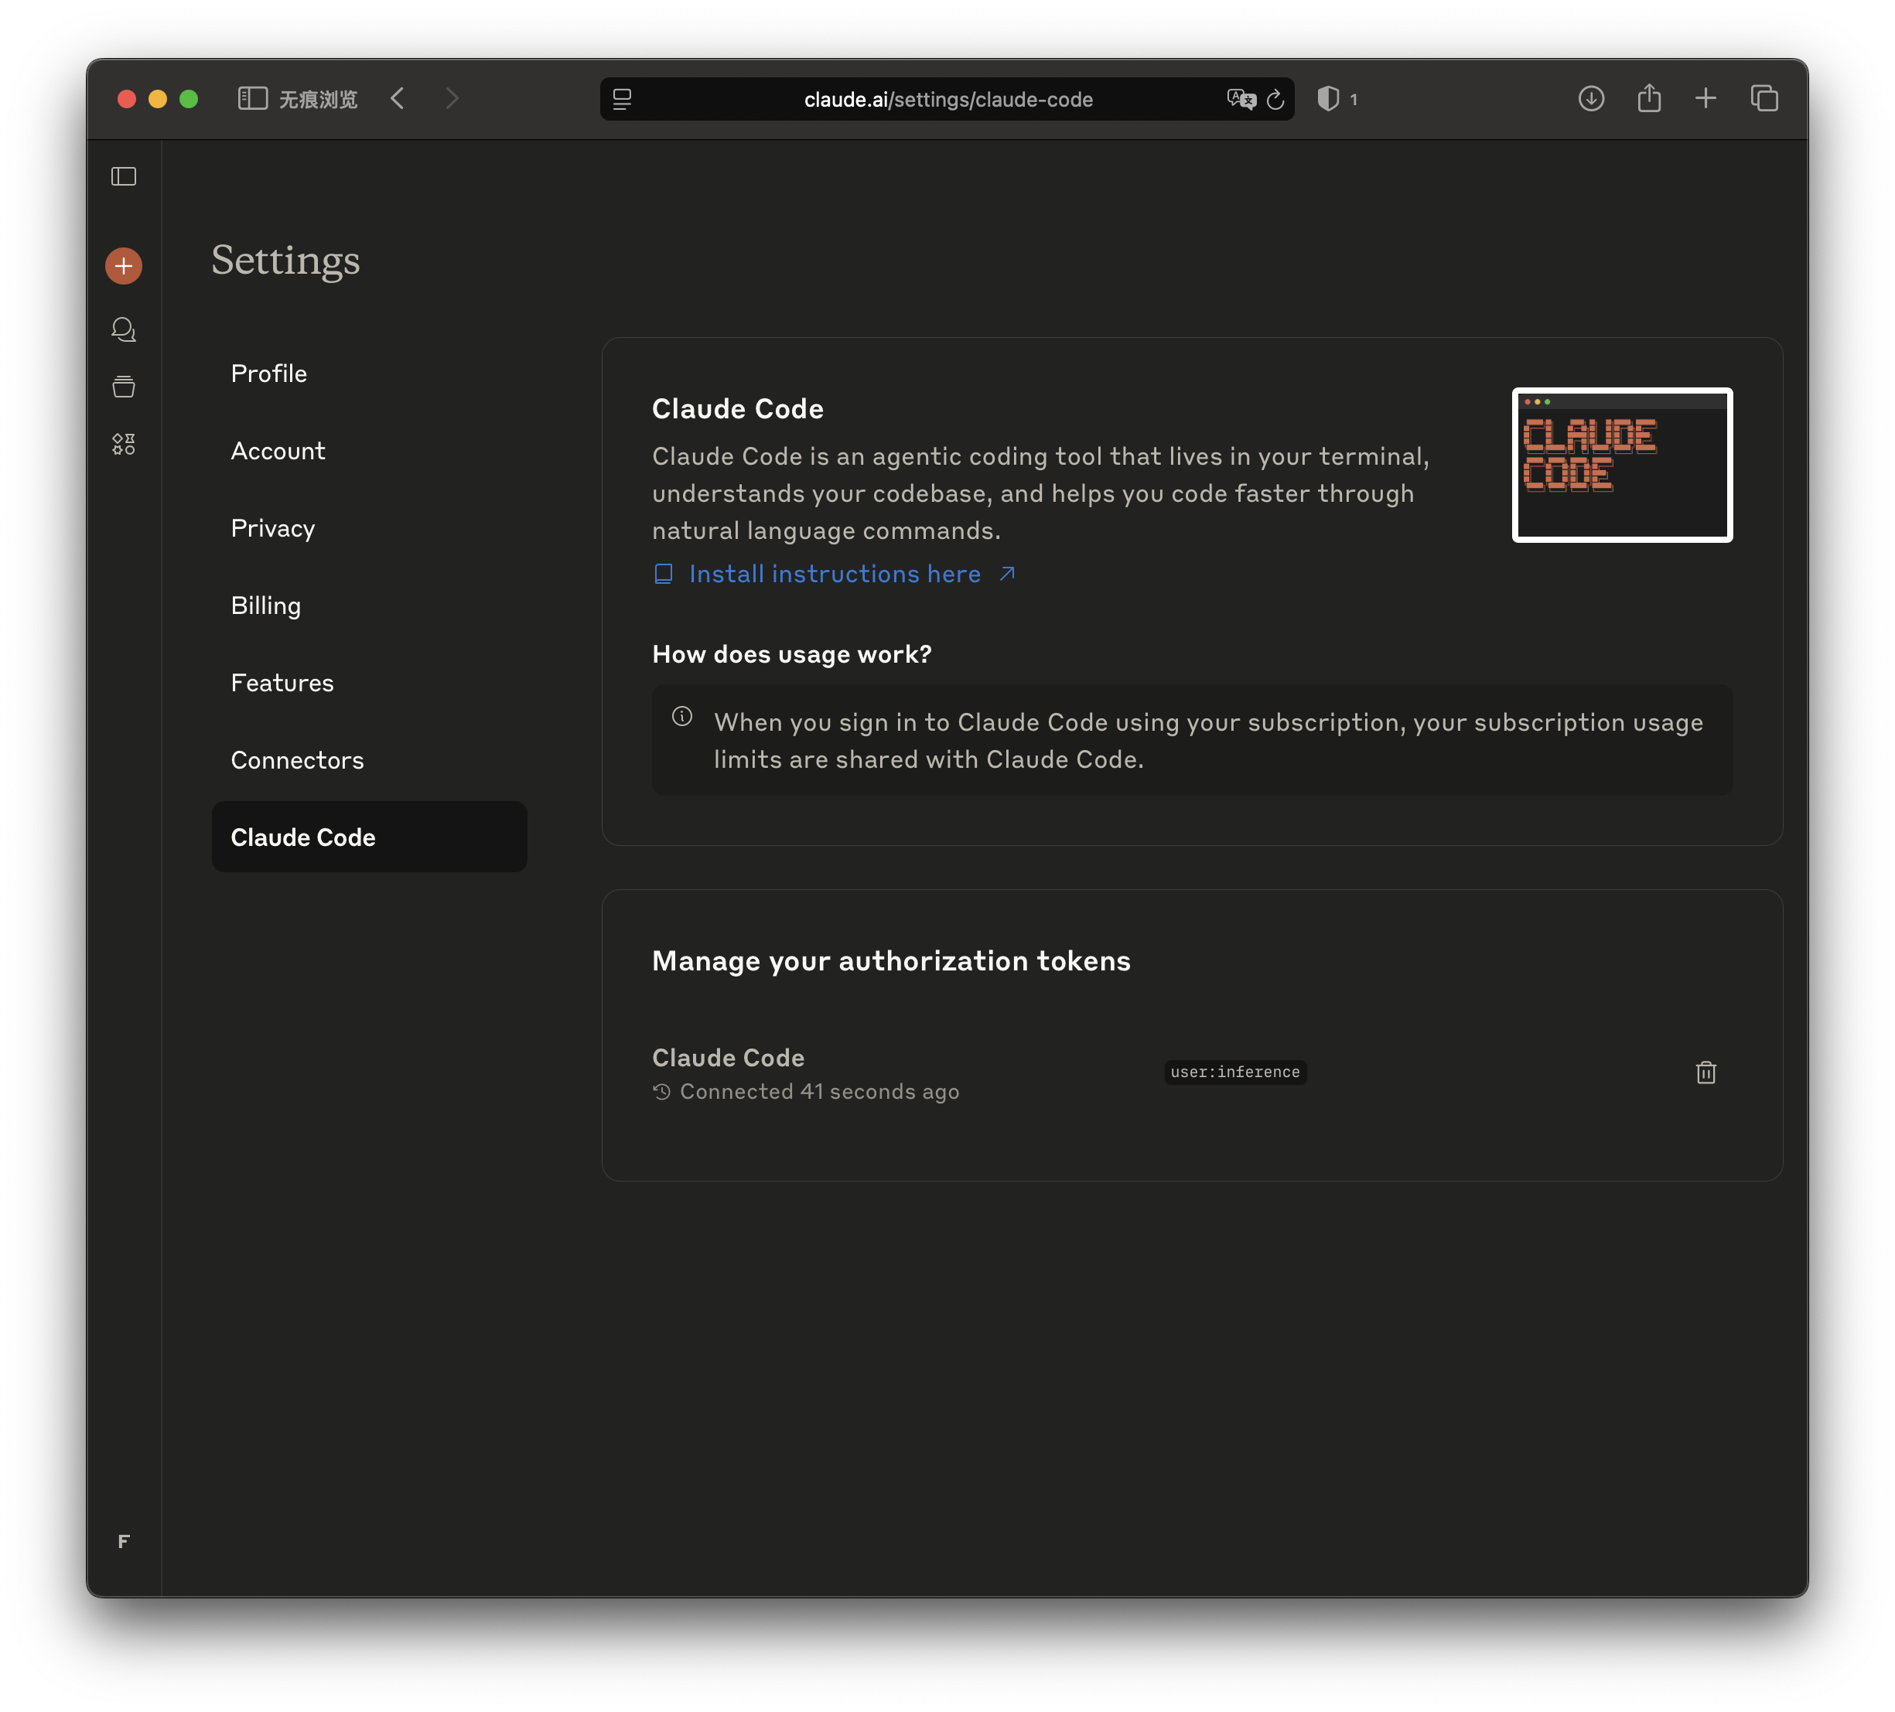This screenshot has width=1895, height=1712.
Task: Show the tab overview
Action: point(1764,99)
